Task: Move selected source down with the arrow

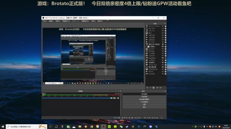Action: [161, 88]
